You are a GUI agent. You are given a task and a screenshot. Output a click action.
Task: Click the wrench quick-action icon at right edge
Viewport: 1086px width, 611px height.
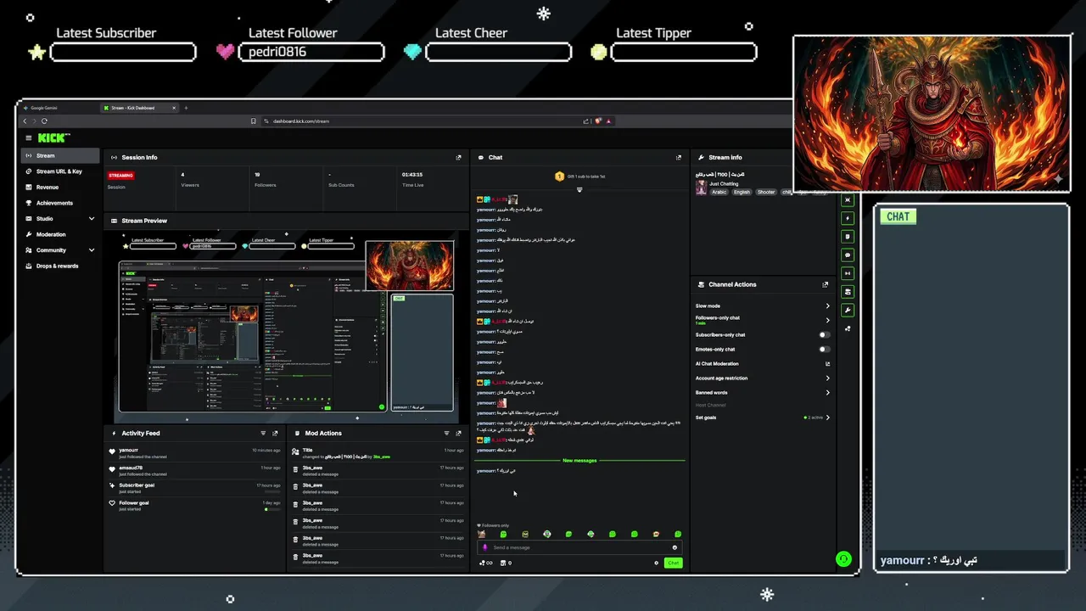point(848,310)
